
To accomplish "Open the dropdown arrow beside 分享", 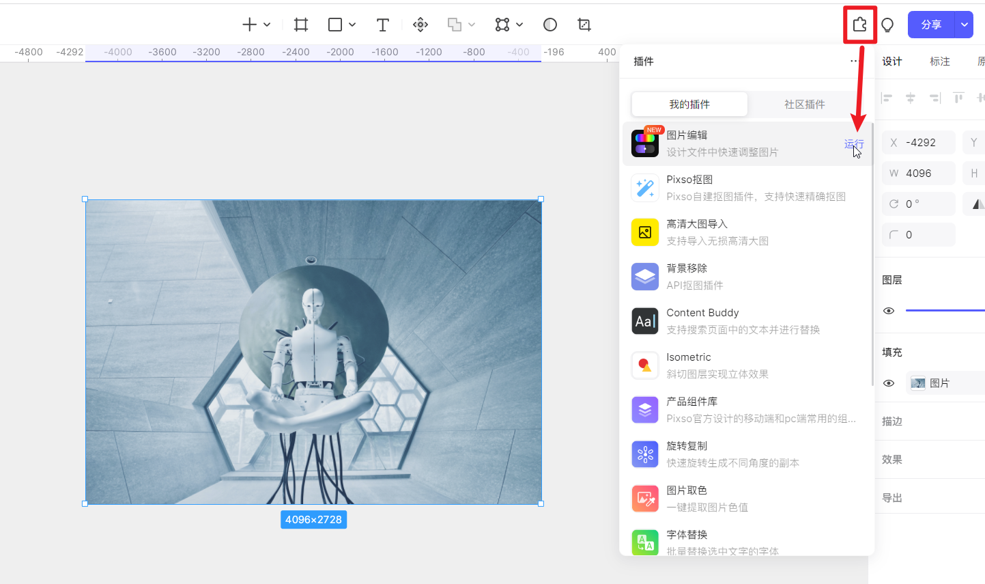I will [x=964, y=25].
